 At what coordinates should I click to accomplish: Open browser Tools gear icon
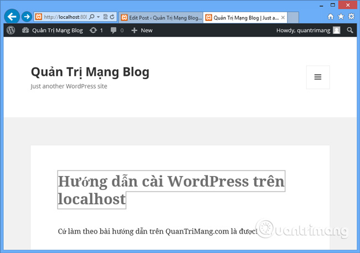click(351, 17)
